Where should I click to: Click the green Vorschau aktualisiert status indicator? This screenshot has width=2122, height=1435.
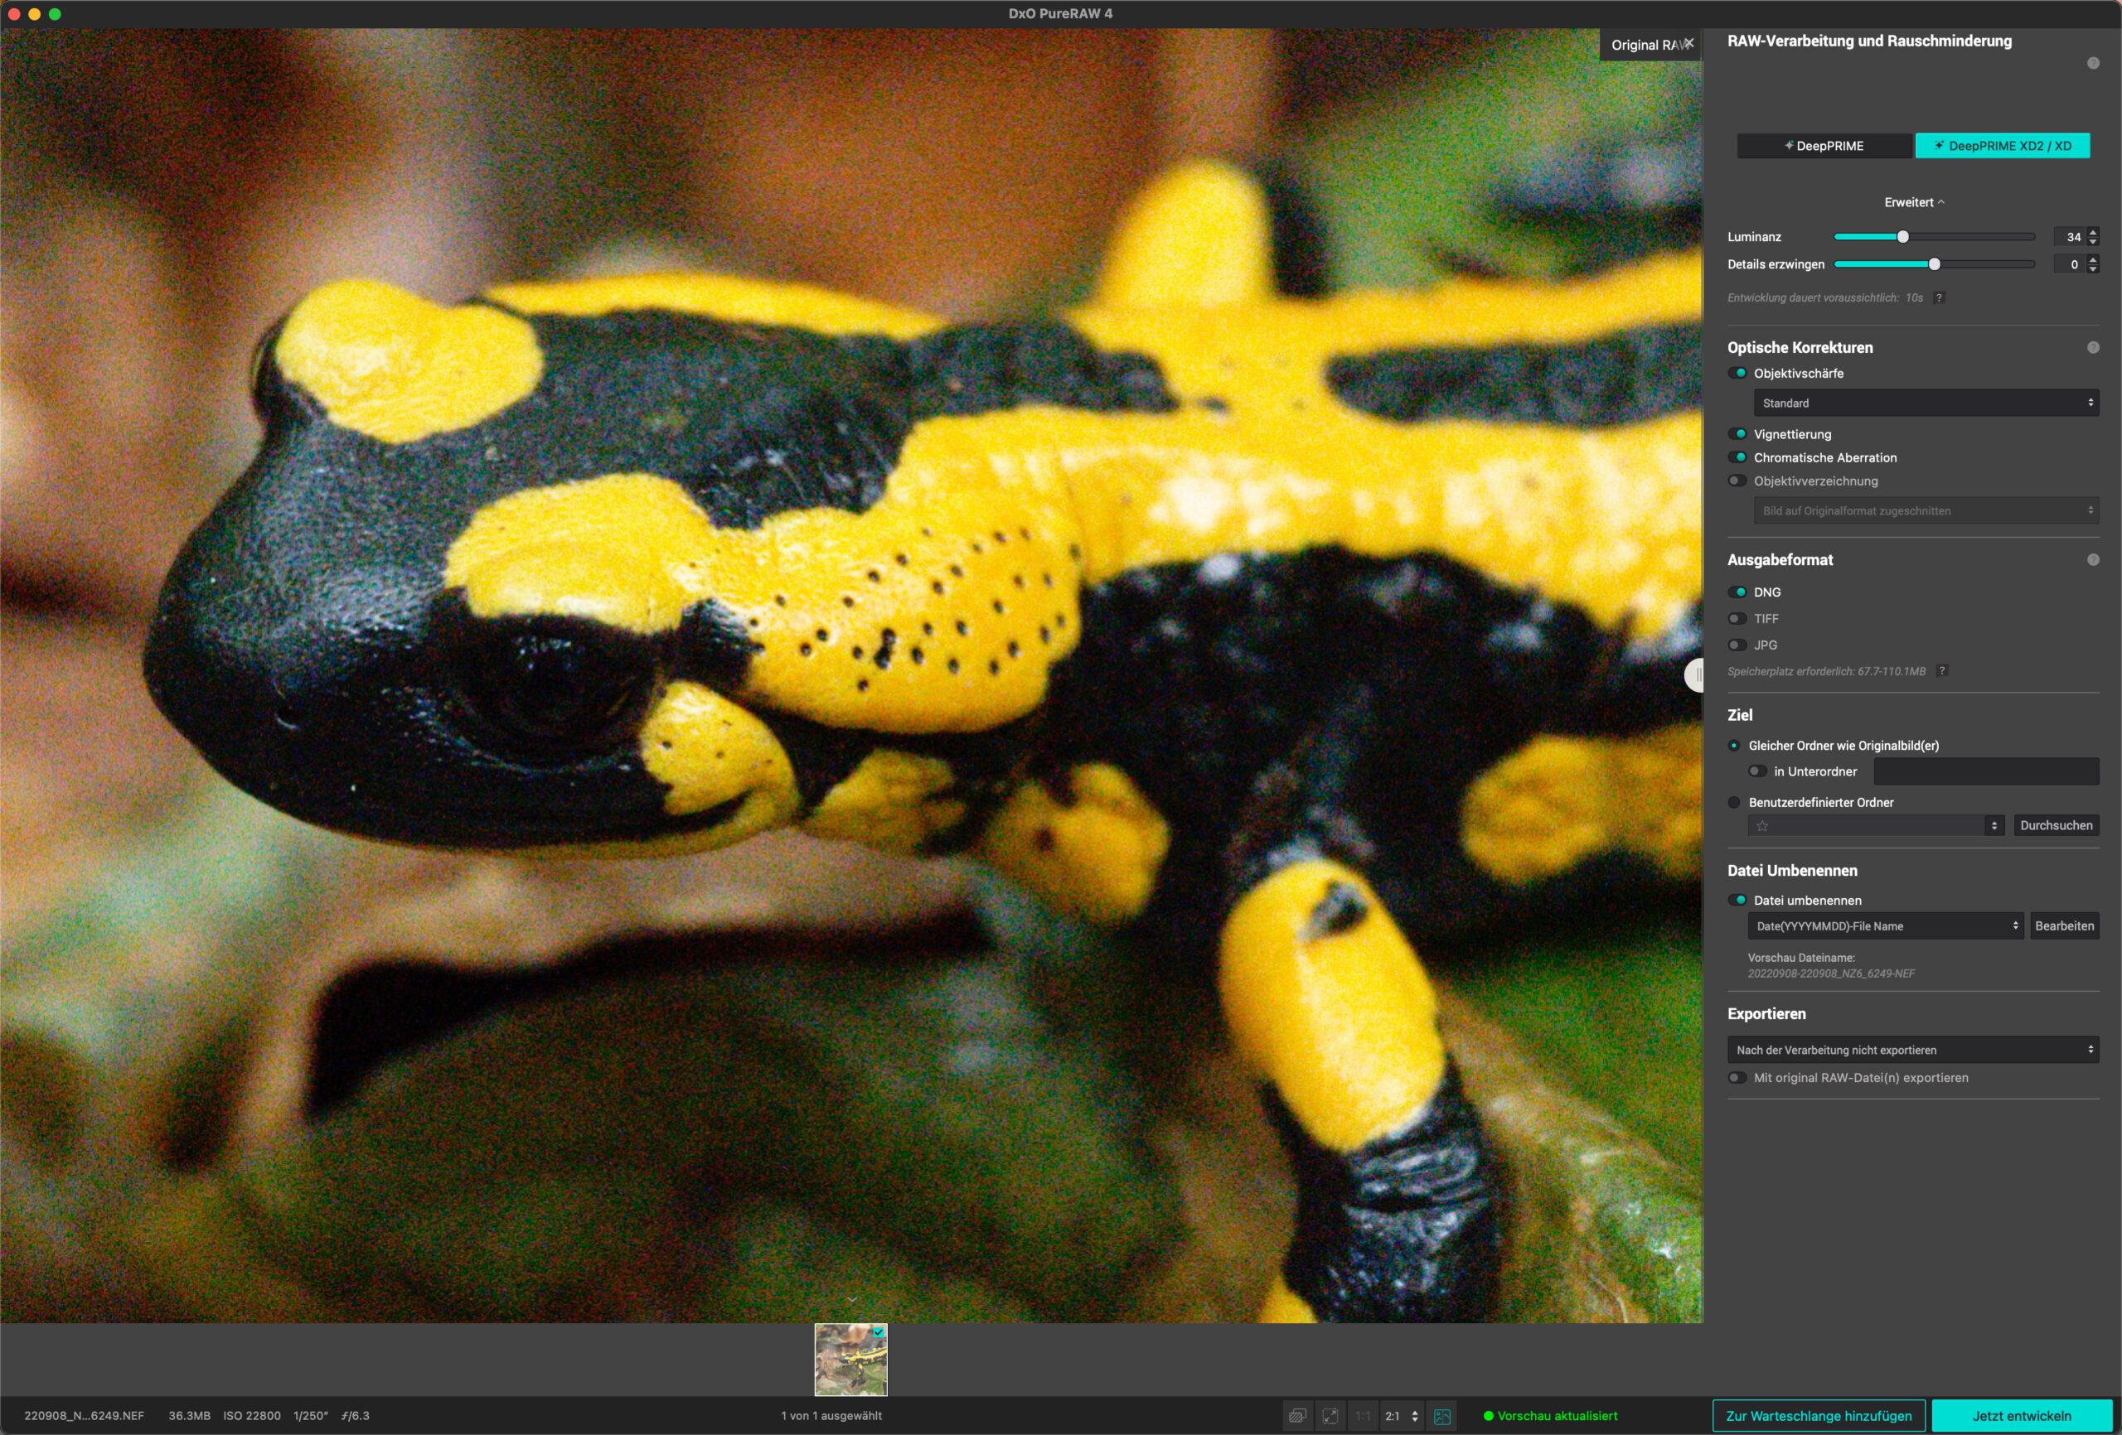[1550, 1416]
